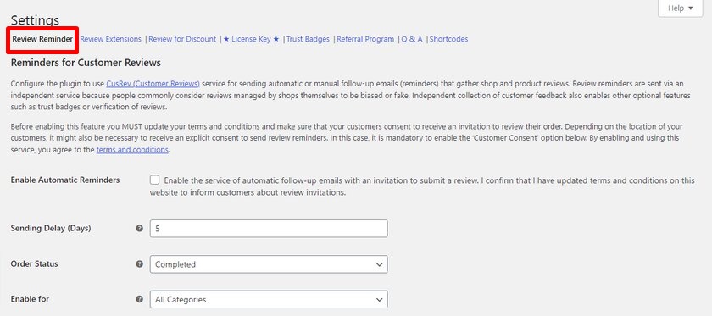The image size is (712, 316).
Task: Click the Sending Delay days input field
Action: (269, 229)
